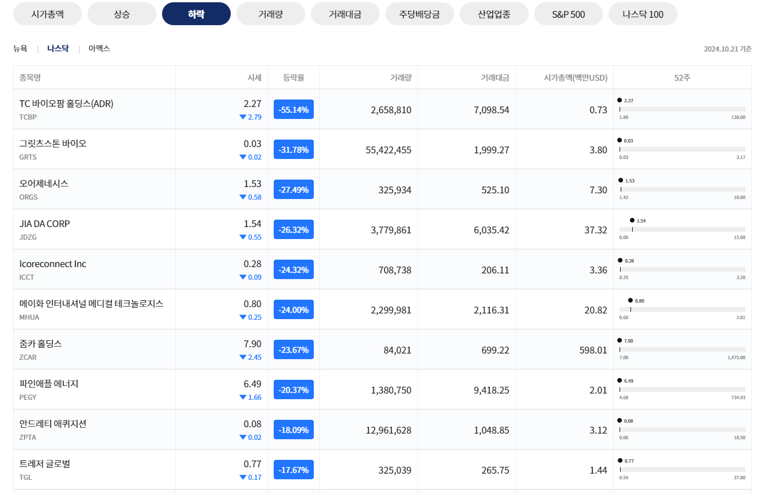Open JIA DA CORP stock page
Screen dimensions: 757x493
(45, 224)
